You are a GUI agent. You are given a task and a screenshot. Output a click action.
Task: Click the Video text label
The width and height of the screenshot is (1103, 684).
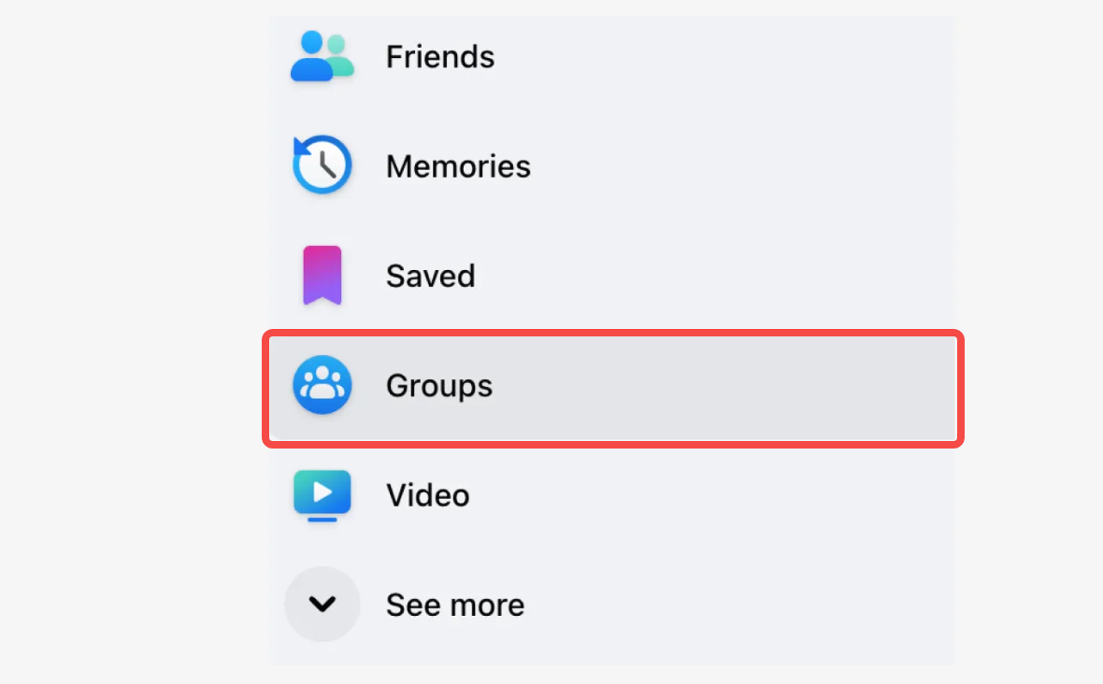[427, 495]
